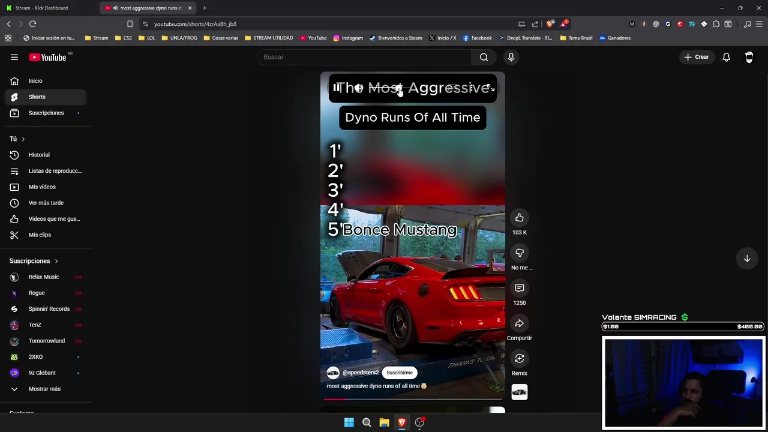Open Rogue channel subscription

pyautogui.click(x=45, y=293)
